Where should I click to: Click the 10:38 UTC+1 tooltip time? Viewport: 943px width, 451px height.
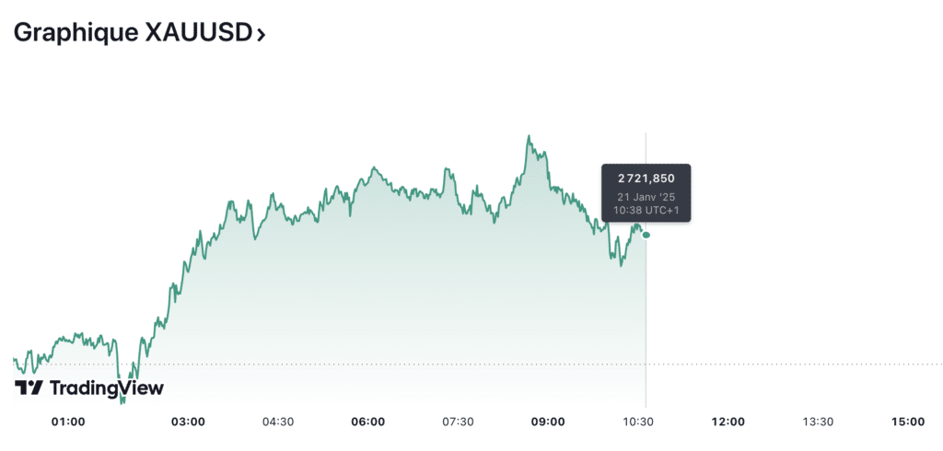[x=646, y=211]
